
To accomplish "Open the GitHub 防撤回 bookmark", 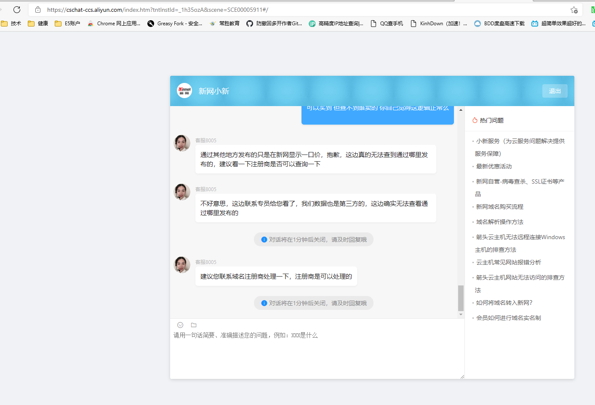I will point(274,24).
